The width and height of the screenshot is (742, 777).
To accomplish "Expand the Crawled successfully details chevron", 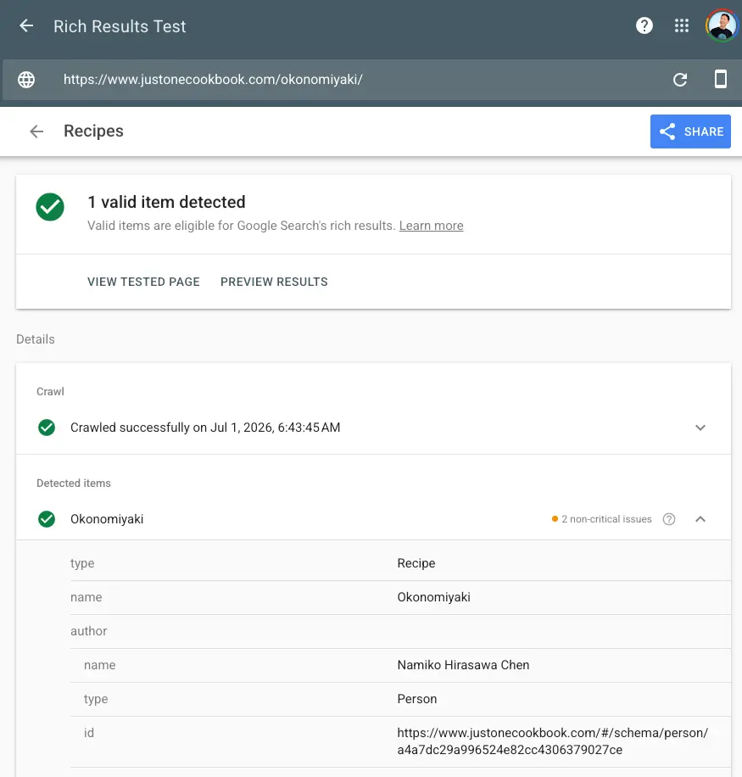I will [x=700, y=428].
